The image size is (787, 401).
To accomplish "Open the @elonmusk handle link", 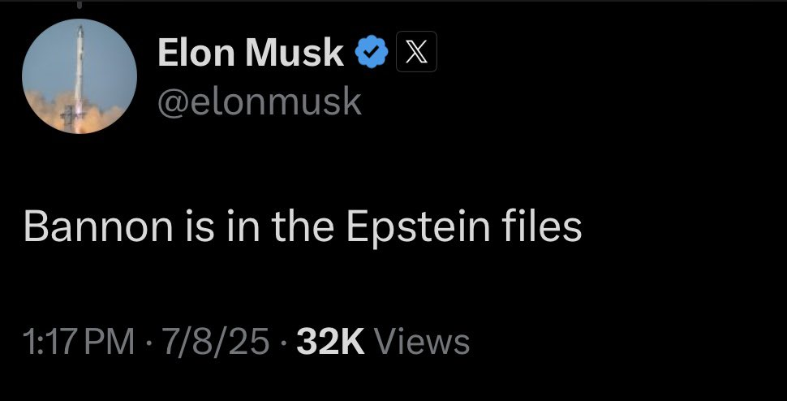I will [x=258, y=102].
